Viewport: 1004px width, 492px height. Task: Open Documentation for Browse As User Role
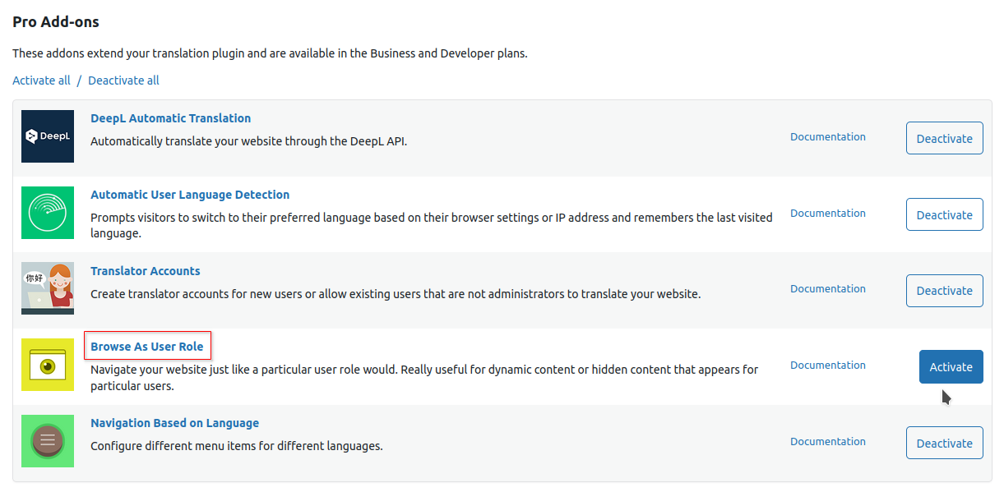827,365
